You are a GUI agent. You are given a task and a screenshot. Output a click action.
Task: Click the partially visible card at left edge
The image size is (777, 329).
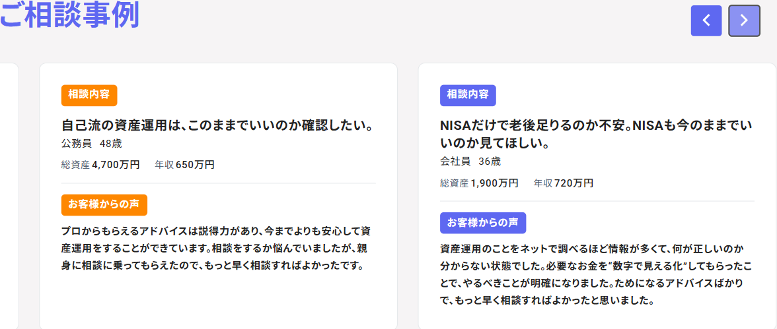[9, 198]
